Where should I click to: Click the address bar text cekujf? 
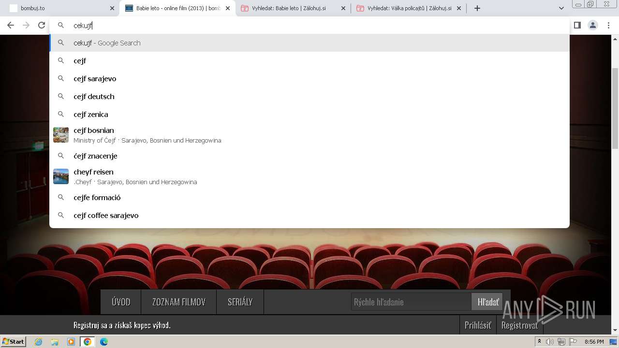click(83, 26)
